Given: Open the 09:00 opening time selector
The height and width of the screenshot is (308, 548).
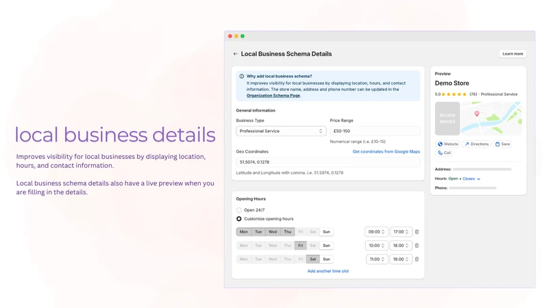Looking at the screenshot, I should (x=376, y=232).
